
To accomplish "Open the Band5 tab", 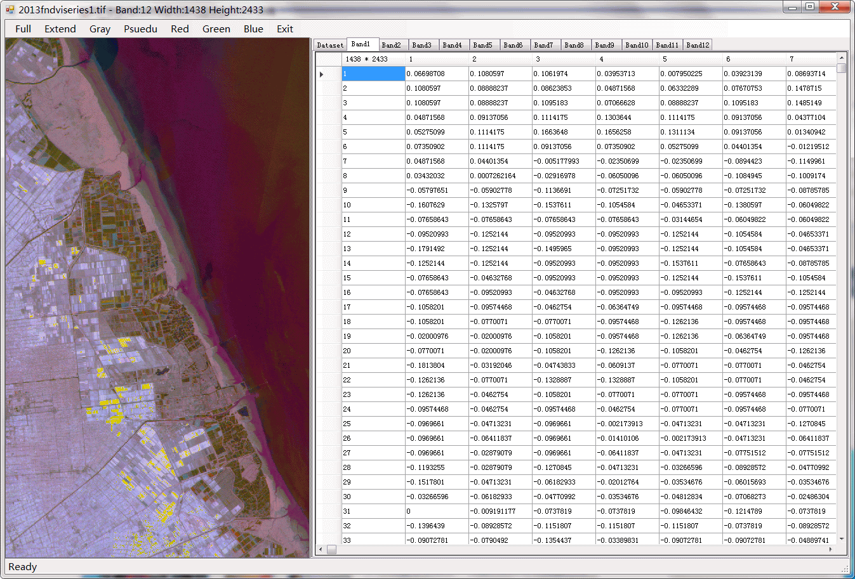I will point(483,45).
